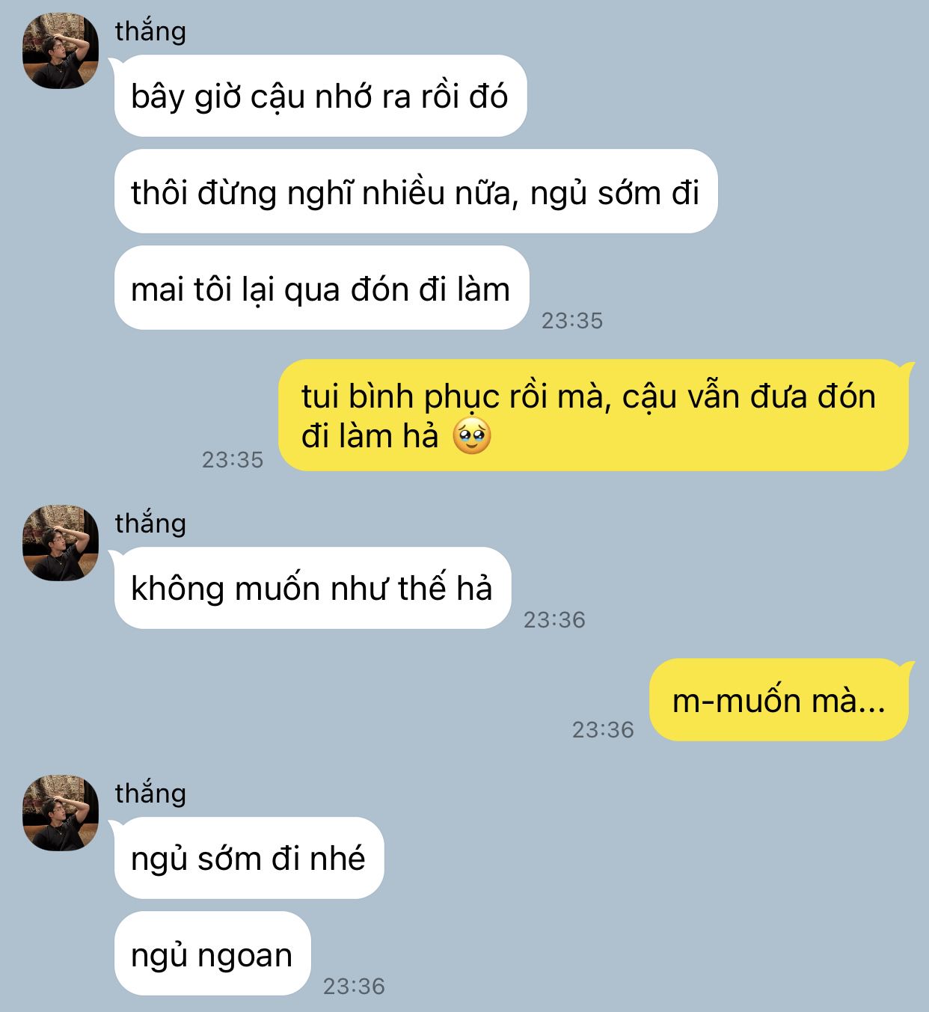Open thắng's avatar at top of chat
This screenshot has width=929, height=1012.
(61, 50)
